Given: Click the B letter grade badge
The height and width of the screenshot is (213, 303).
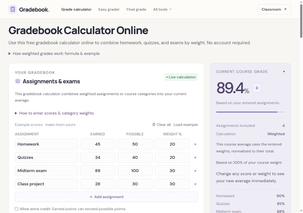Looking at the screenshot, I should tap(257, 88).
